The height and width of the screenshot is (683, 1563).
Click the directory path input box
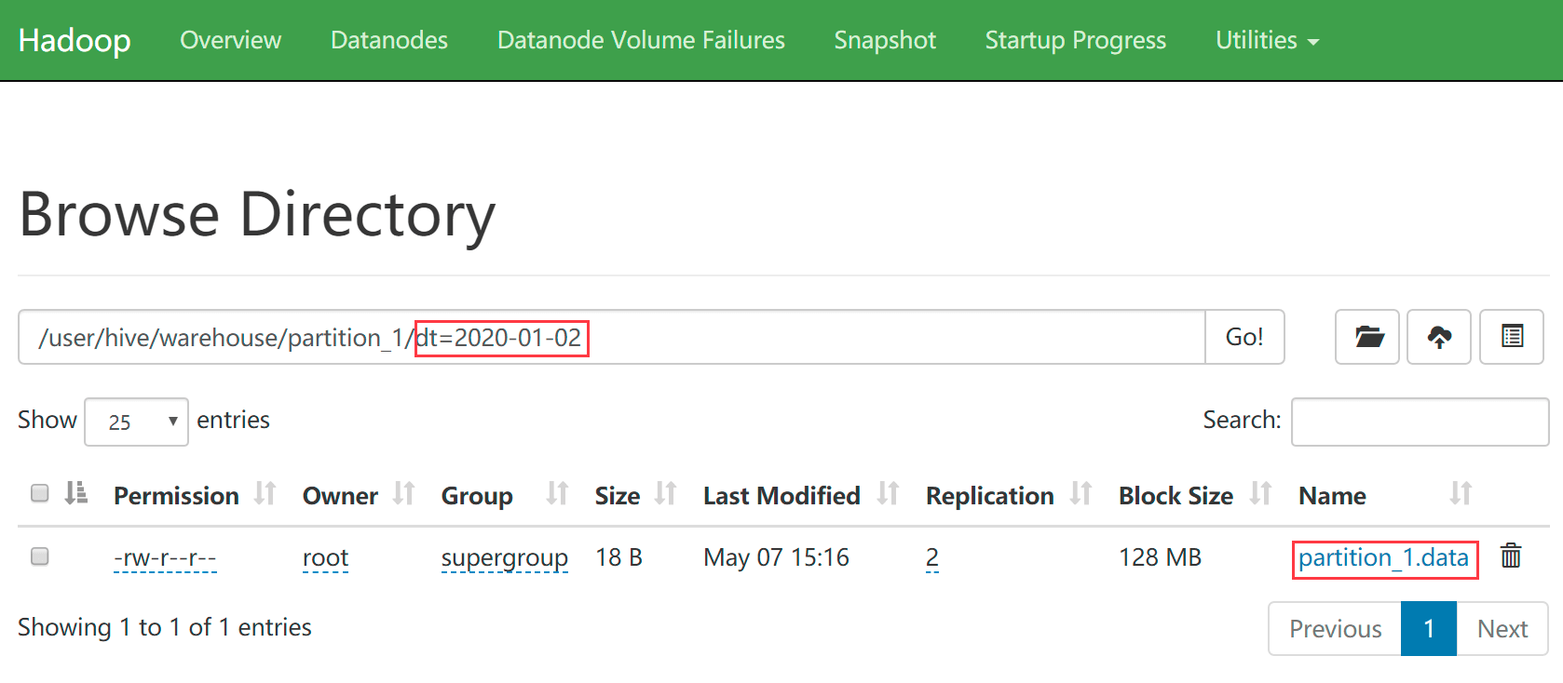pyautogui.click(x=612, y=337)
